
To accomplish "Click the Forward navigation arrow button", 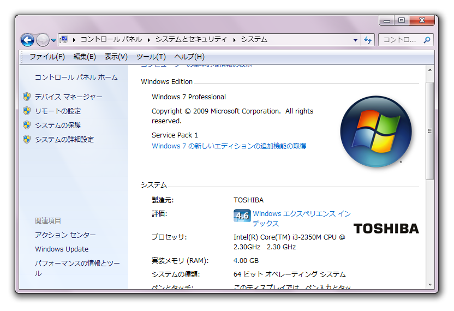I will [43, 40].
